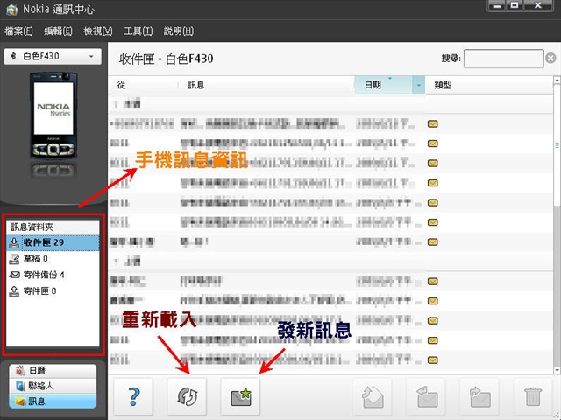Open the 白色F430 device dropdown
The image size is (561, 420).
click(53, 57)
